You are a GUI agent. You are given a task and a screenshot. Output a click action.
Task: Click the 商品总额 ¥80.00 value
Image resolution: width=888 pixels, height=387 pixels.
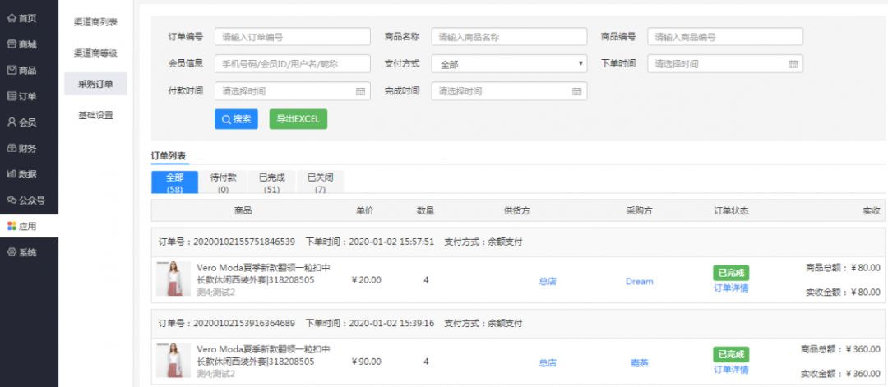click(x=865, y=268)
